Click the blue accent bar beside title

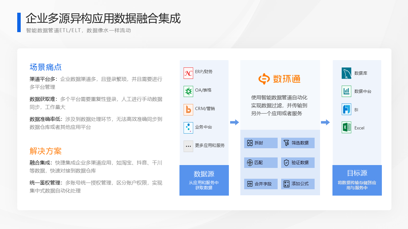[x=19, y=22]
